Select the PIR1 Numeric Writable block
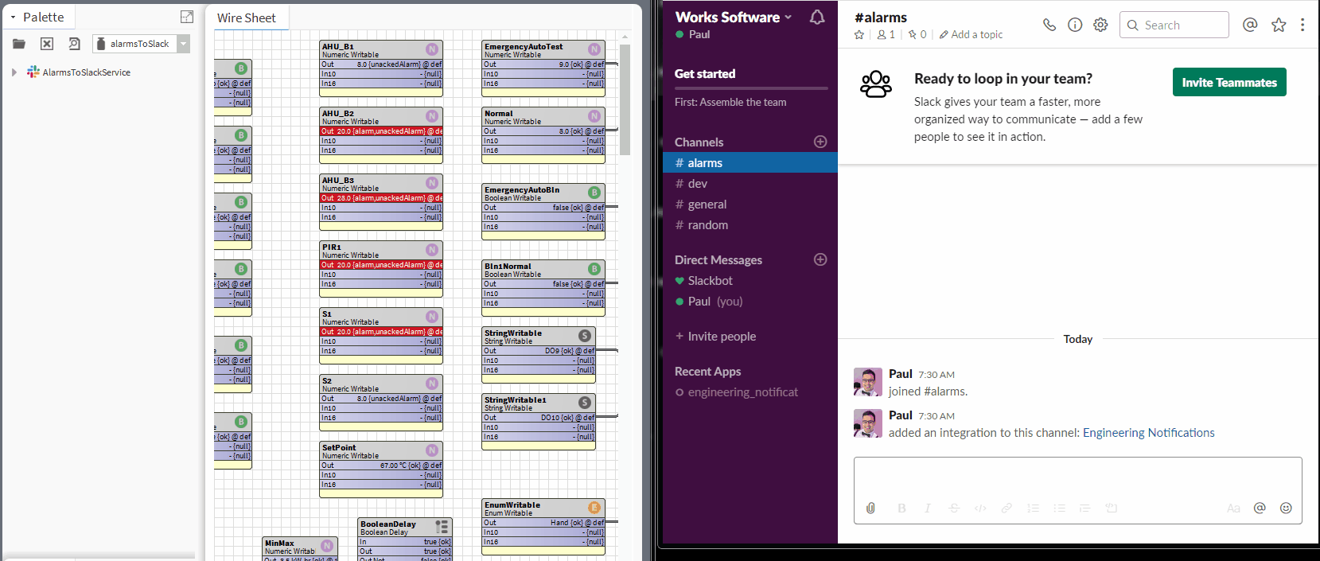The width and height of the screenshot is (1320, 561). (x=381, y=271)
